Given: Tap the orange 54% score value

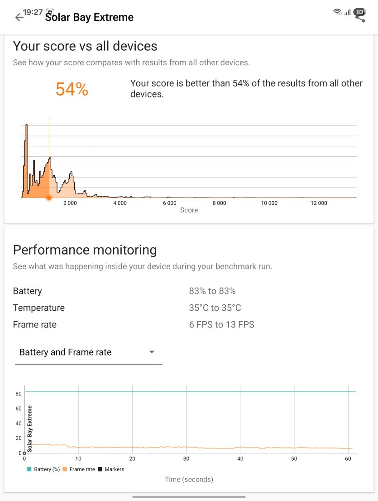Looking at the screenshot, I should tap(72, 89).
